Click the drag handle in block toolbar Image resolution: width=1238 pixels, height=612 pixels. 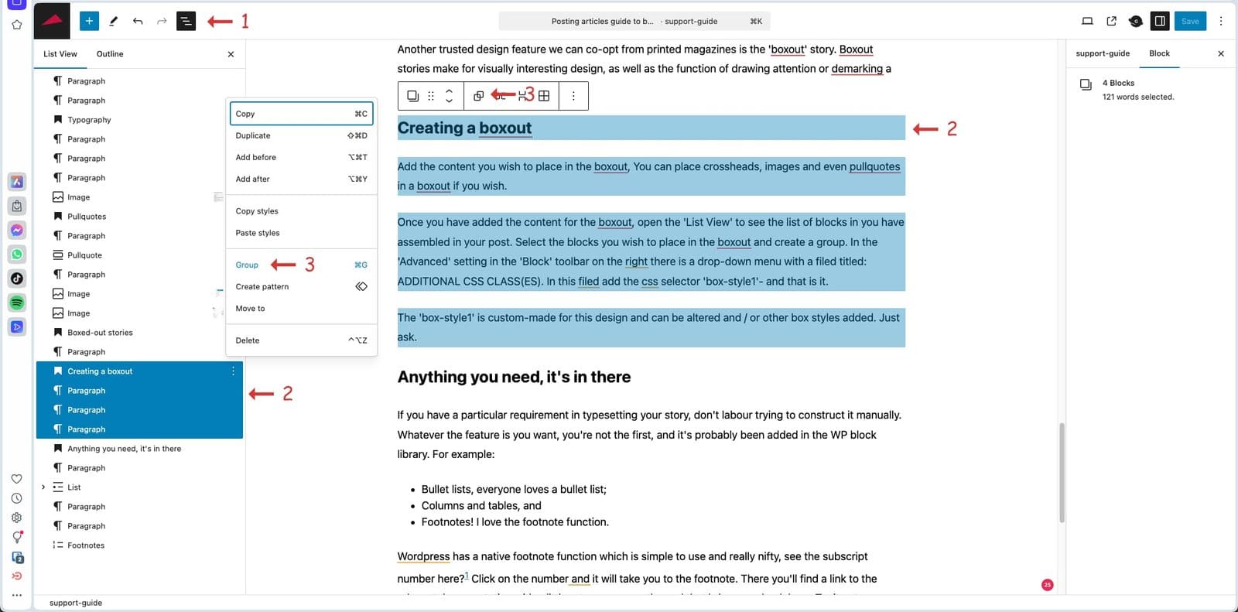(x=431, y=96)
